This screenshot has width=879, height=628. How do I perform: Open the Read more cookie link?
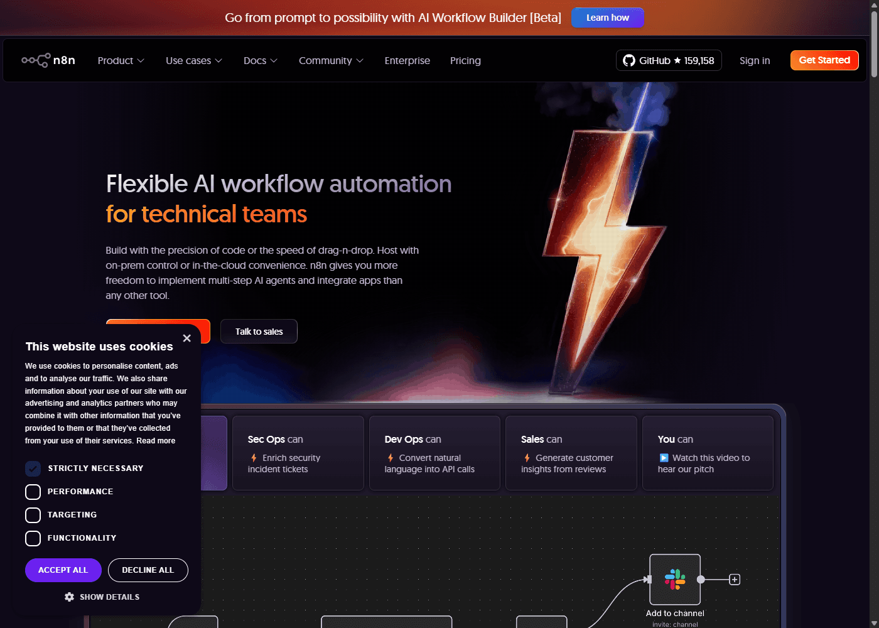point(156,441)
